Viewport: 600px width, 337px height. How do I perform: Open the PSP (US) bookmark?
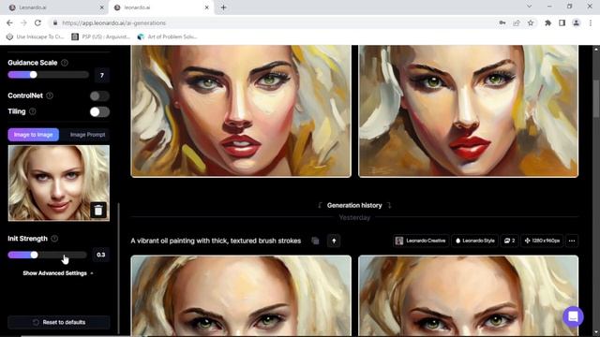pos(101,37)
